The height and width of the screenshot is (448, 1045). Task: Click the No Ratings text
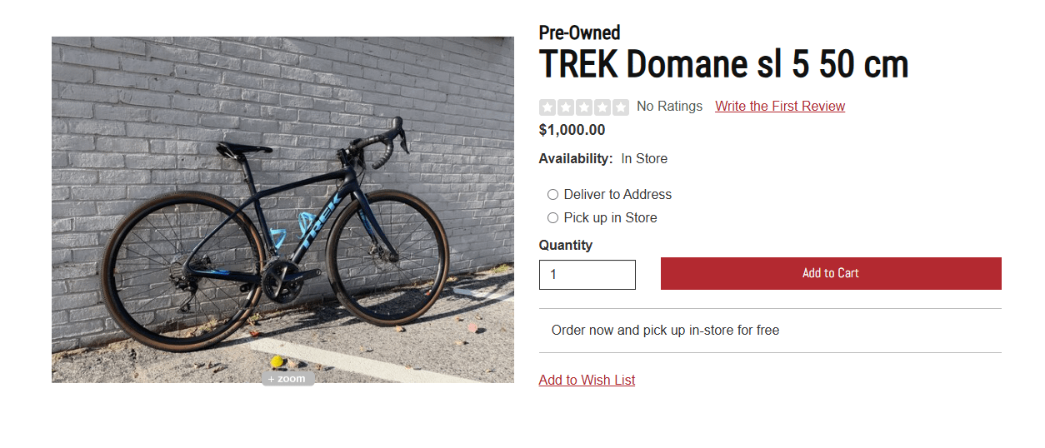click(669, 107)
